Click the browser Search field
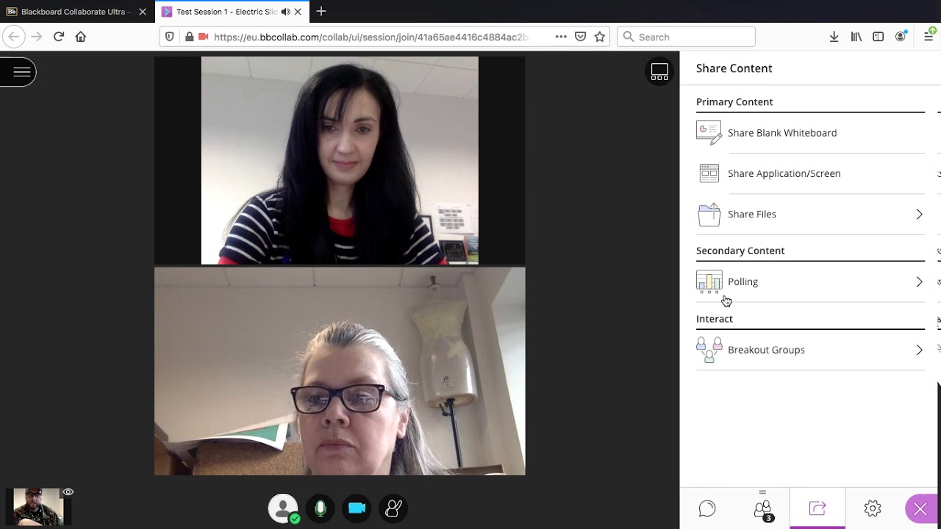941x529 pixels. click(x=686, y=37)
